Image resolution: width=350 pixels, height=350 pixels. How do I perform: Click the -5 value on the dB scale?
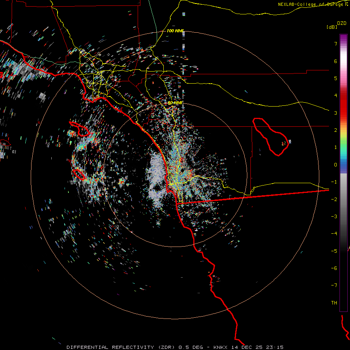[334, 251]
